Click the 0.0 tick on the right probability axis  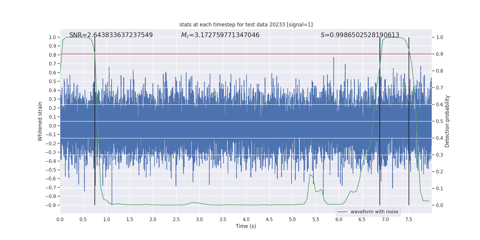pos(439,205)
